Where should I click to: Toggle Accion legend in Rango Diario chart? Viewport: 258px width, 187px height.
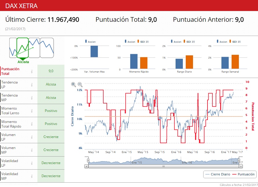(x=176, y=41)
